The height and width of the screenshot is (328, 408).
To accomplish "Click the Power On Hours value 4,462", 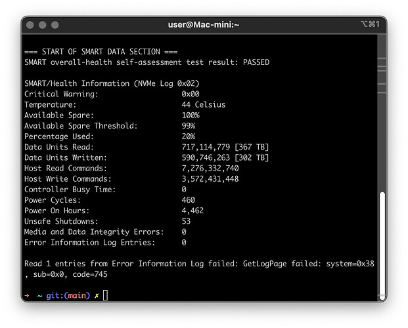I will (193, 211).
